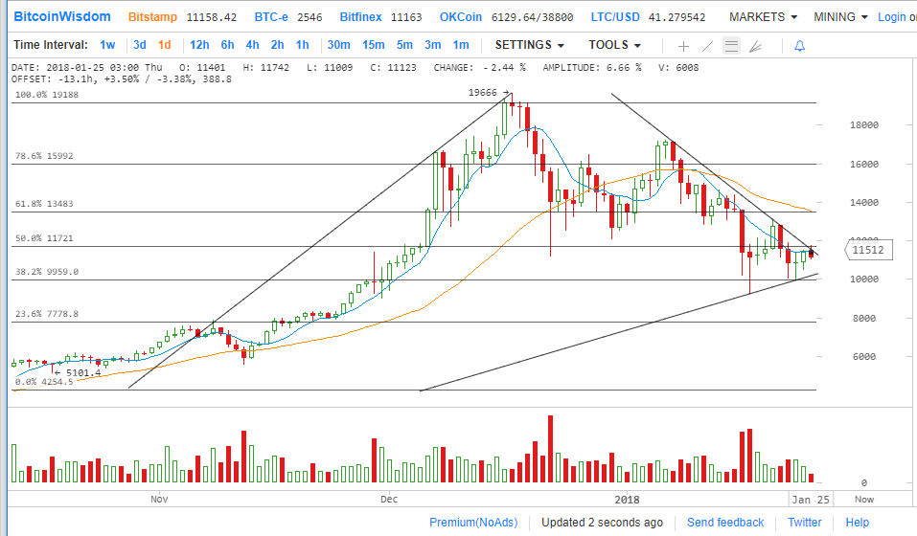Select the Fibonacci retracement lines tool

coord(732,46)
